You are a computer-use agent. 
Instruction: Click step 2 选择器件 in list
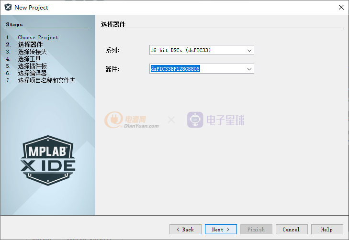[x=30, y=44]
